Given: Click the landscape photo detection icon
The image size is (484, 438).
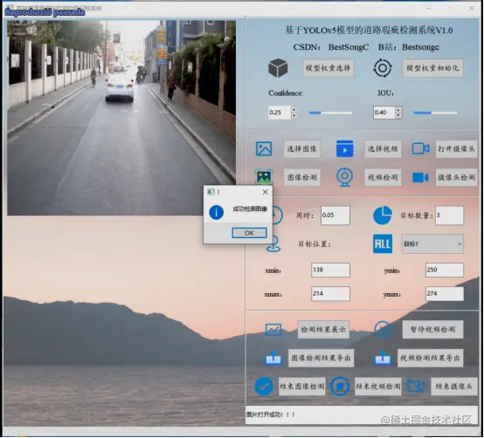Looking at the screenshot, I should tap(264, 177).
